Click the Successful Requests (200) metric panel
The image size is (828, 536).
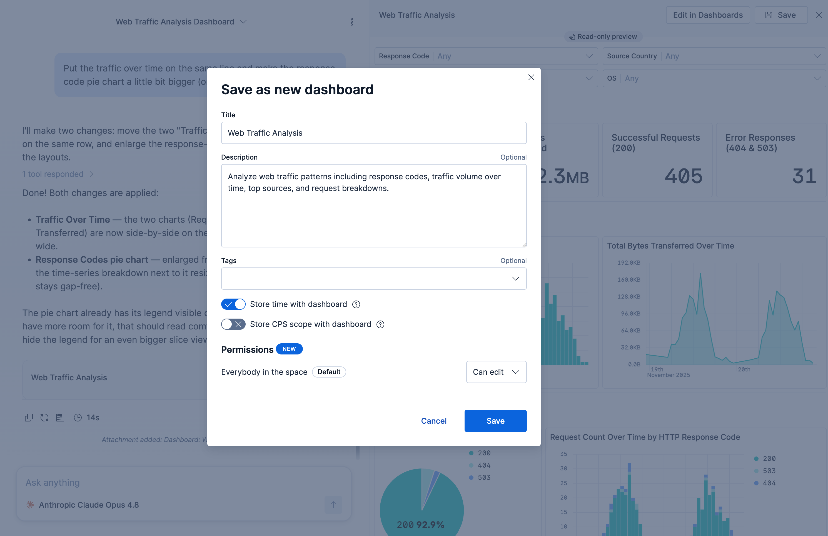(657, 160)
